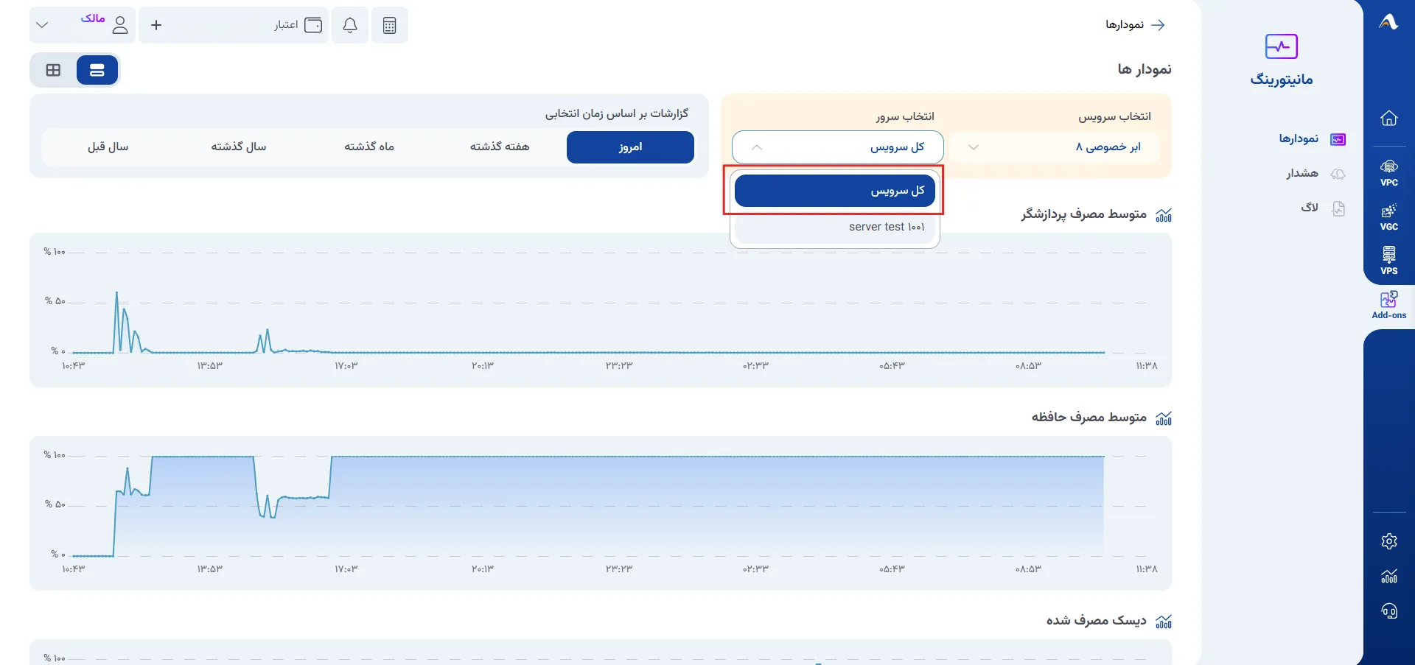Open VGC section in sidebar

tap(1389, 217)
